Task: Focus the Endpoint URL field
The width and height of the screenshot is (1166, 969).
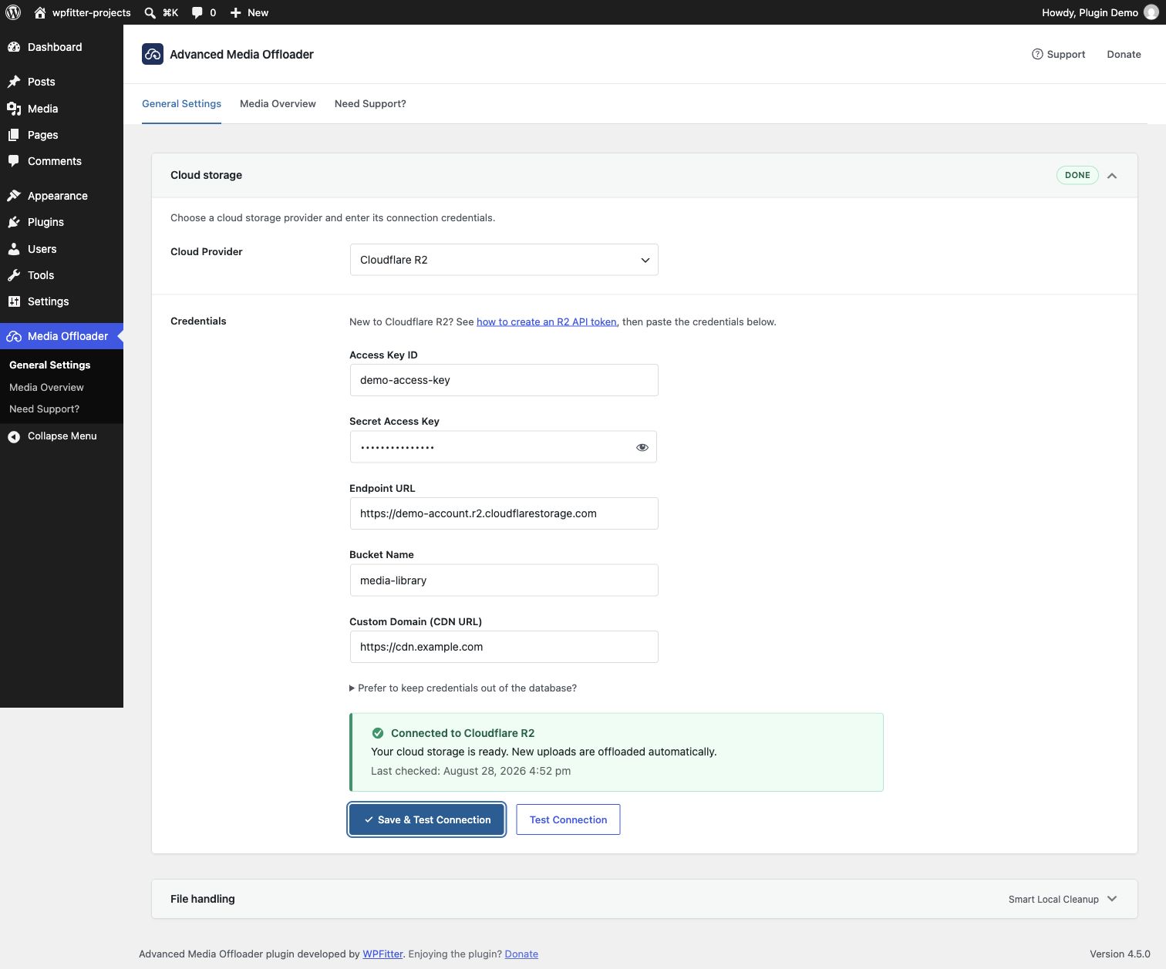Action: (x=504, y=513)
